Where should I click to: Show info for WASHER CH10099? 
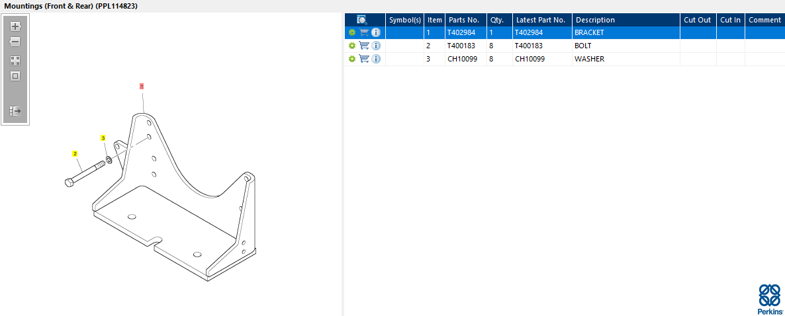(x=376, y=59)
